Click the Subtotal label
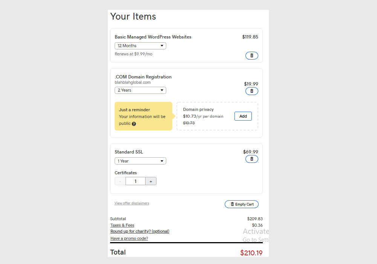Viewport: 377px width, 264px height. point(118,219)
